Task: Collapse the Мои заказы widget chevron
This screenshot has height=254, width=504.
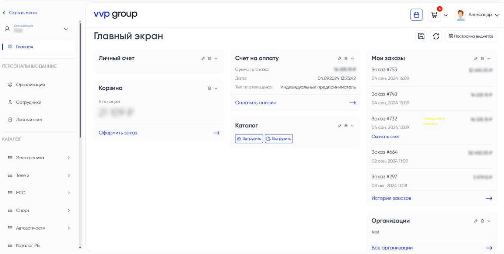Action: pos(489,59)
